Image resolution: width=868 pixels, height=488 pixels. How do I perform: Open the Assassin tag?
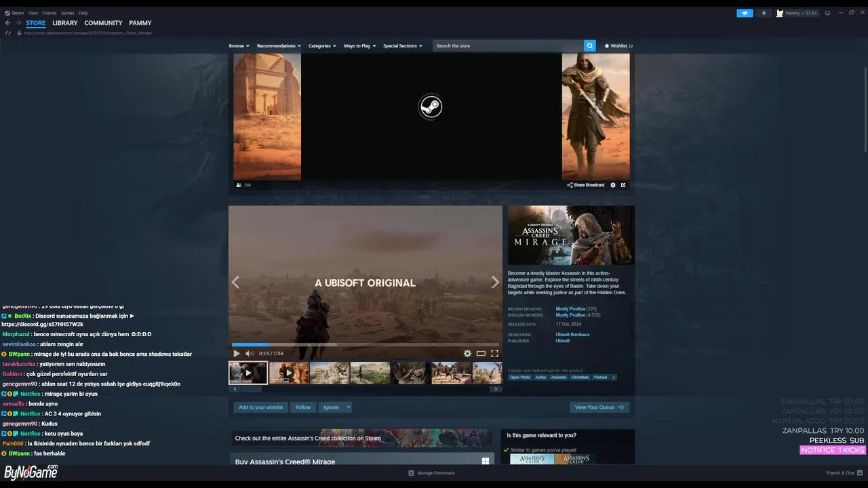tap(559, 377)
